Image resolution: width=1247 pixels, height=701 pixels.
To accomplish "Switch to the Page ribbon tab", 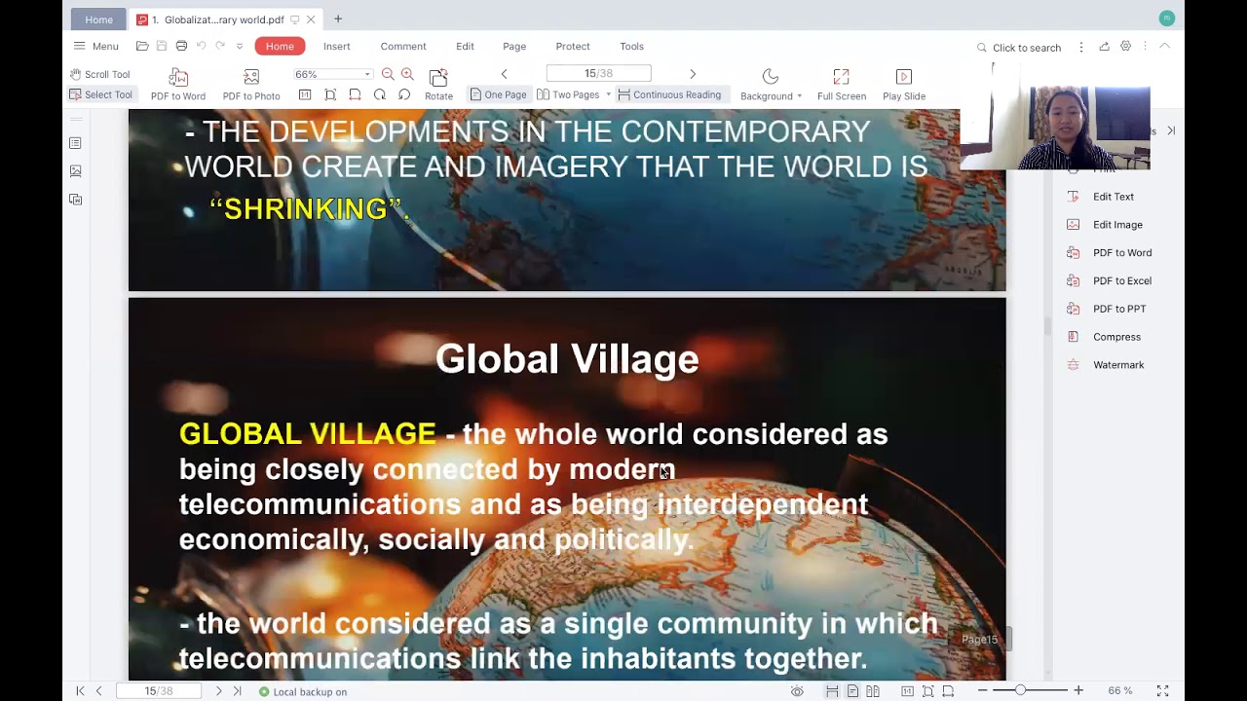I will pyautogui.click(x=514, y=46).
